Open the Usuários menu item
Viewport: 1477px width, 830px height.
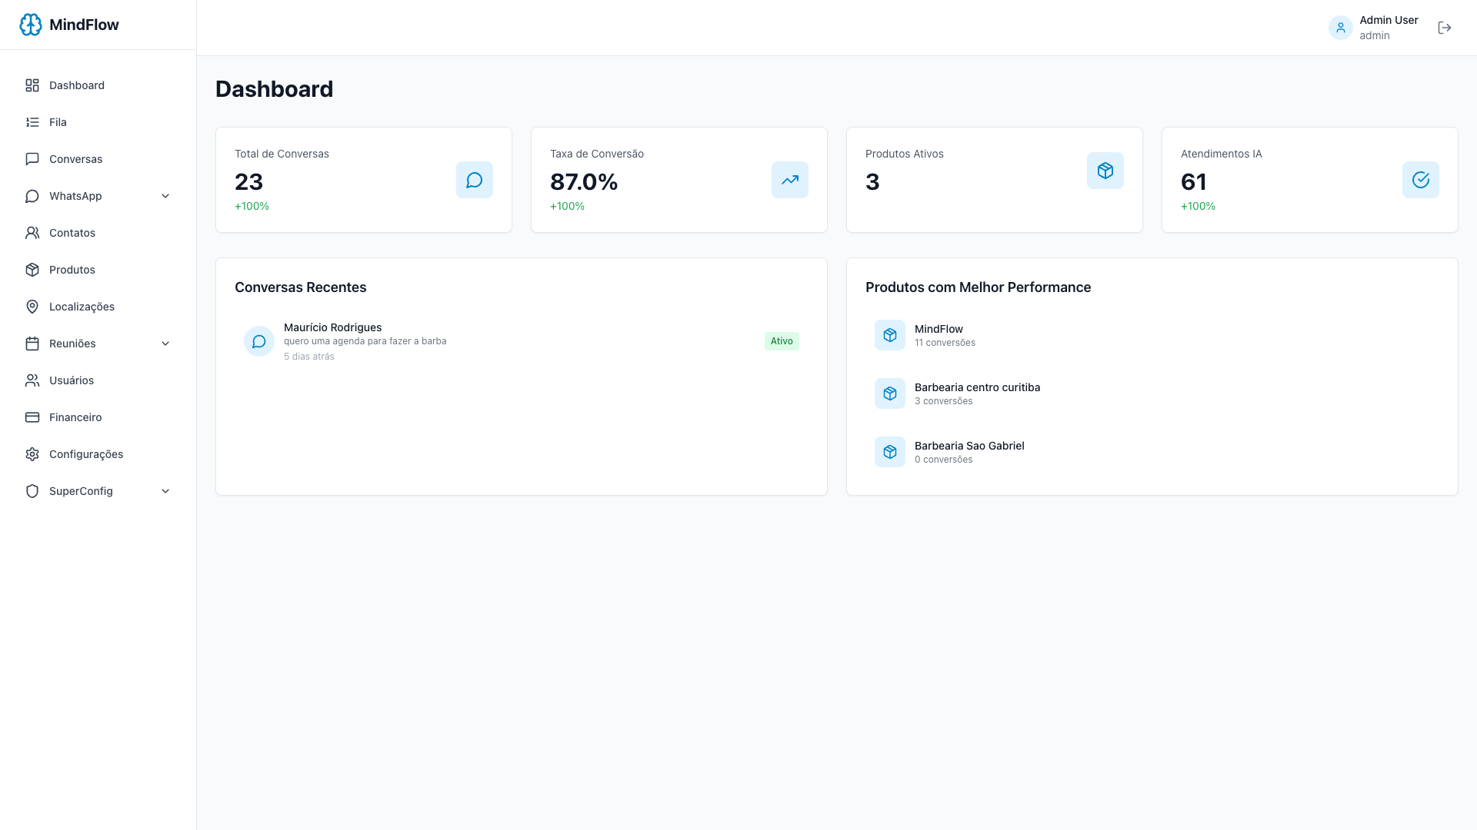98,380
